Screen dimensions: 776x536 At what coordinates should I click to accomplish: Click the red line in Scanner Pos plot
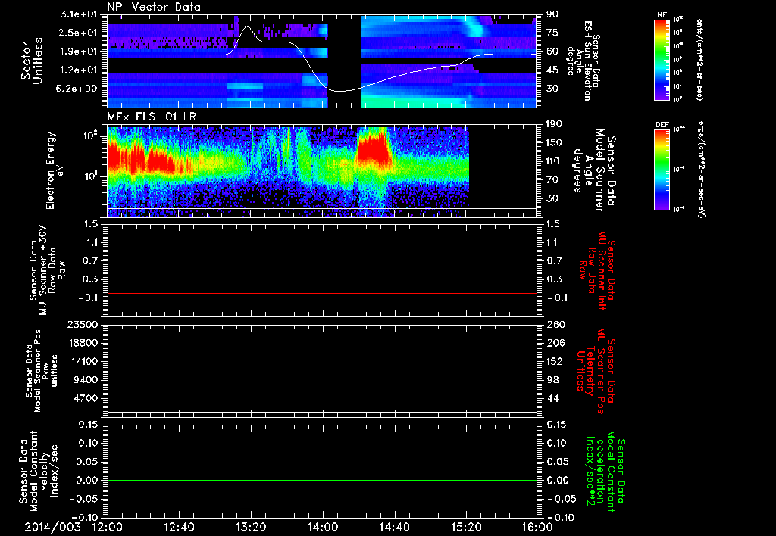(321, 385)
